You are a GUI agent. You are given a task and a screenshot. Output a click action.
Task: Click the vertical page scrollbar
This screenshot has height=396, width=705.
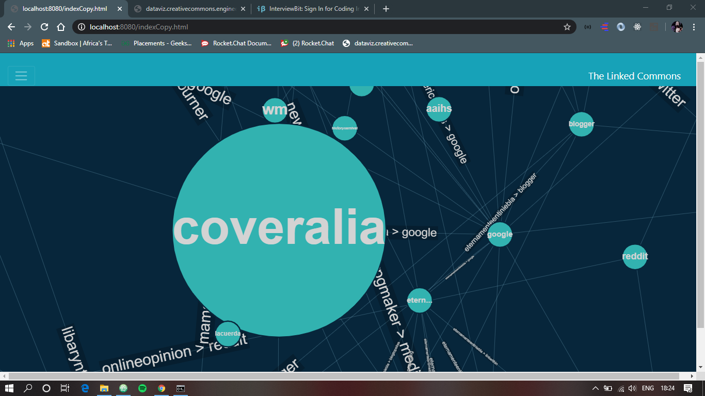tap(700, 194)
